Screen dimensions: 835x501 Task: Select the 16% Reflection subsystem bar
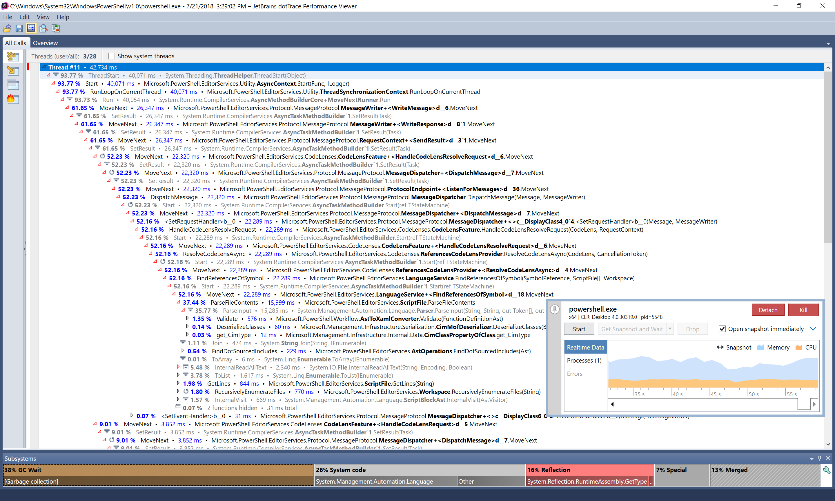[x=590, y=475]
